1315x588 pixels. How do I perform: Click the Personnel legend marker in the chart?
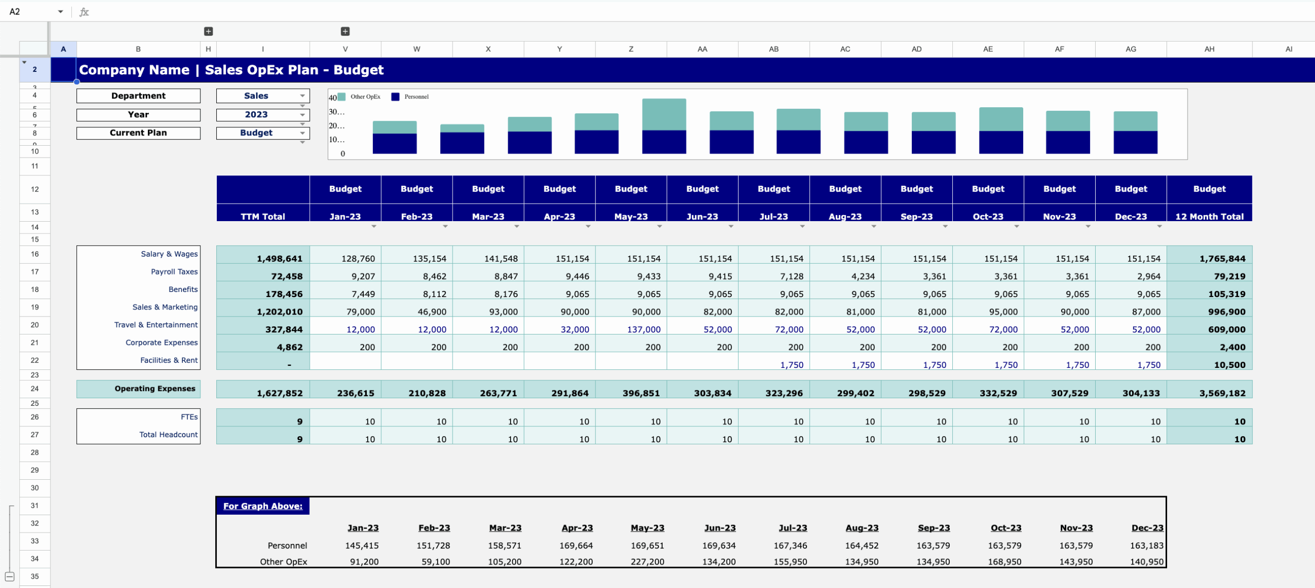(x=394, y=96)
